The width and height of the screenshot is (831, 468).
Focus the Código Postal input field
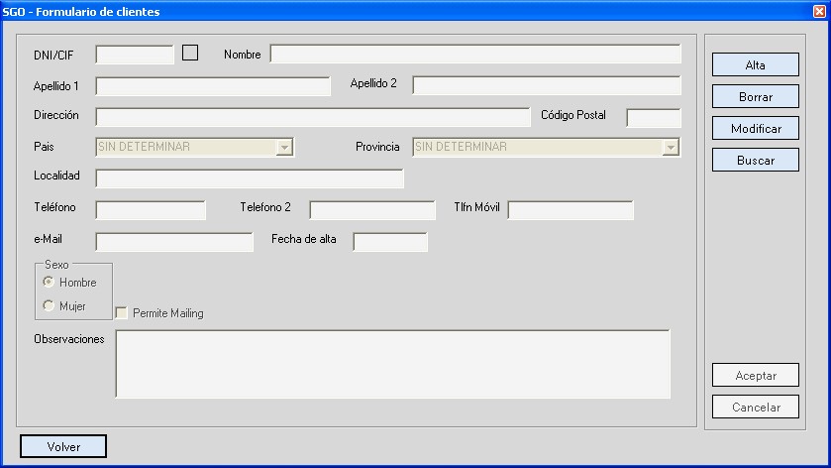click(x=654, y=118)
